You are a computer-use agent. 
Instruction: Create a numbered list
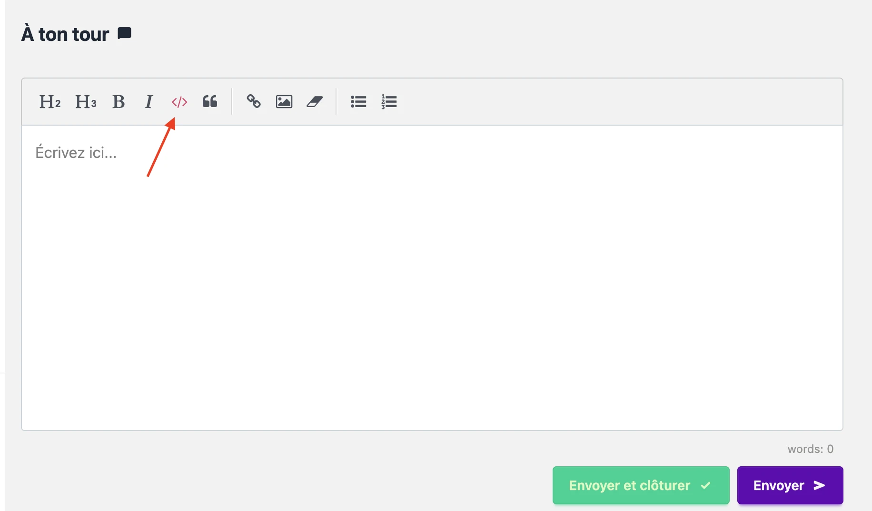click(x=389, y=102)
